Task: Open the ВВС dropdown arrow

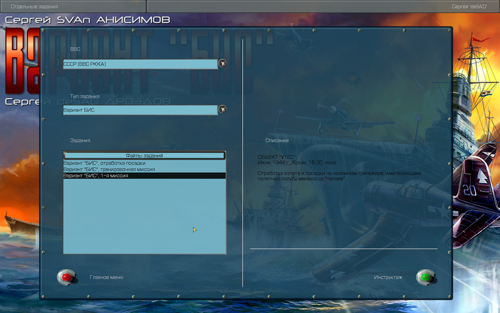Action: (x=222, y=64)
